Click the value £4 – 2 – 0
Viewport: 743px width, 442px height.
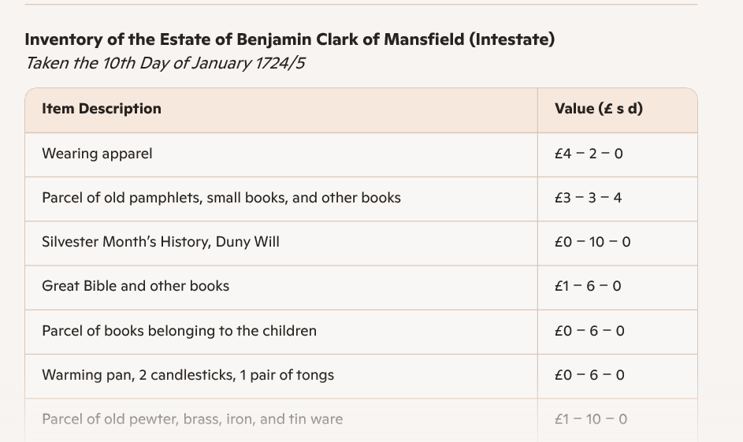click(589, 154)
